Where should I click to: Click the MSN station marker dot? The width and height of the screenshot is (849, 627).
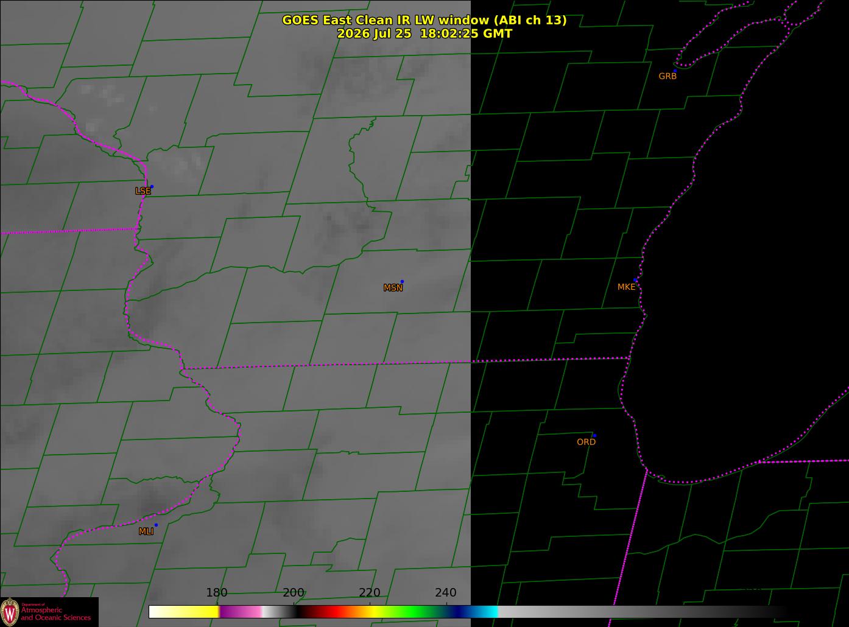pyautogui.click(x=402, y=282)
